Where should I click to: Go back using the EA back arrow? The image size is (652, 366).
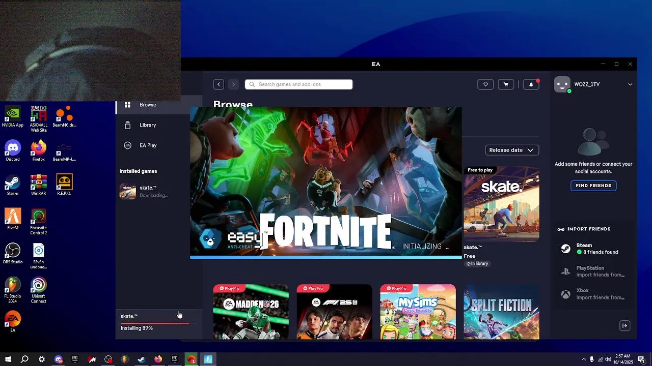click(219, 84)
